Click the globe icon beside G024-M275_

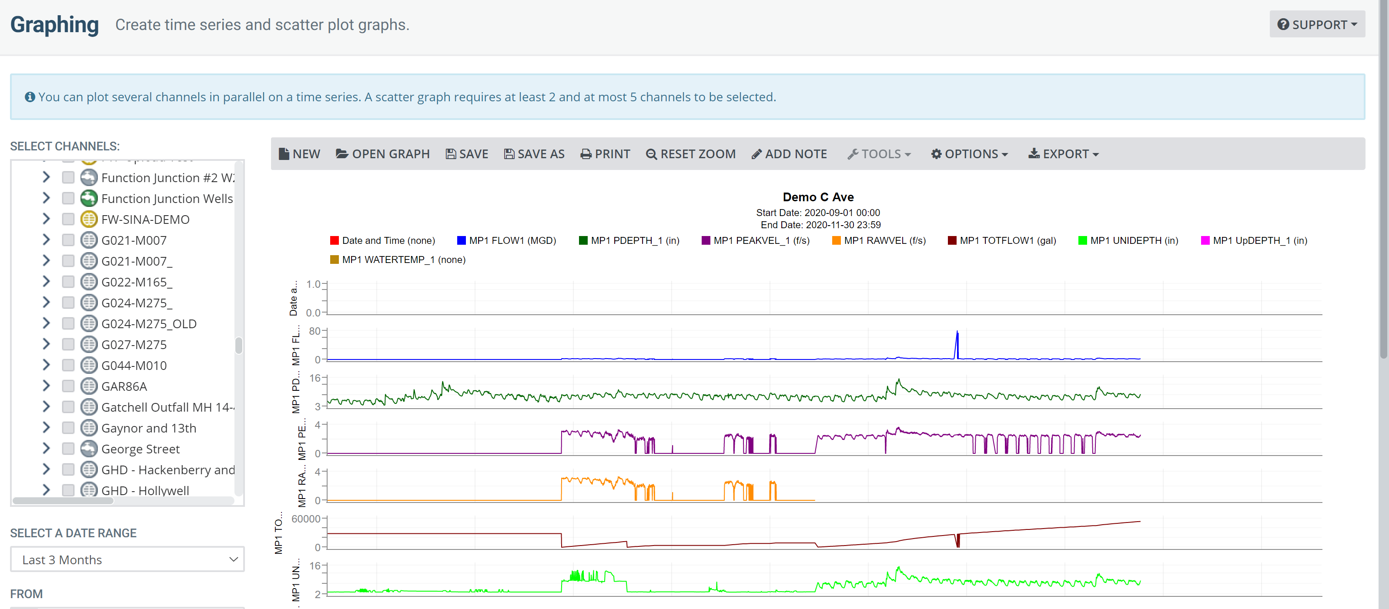click(89, 303)
